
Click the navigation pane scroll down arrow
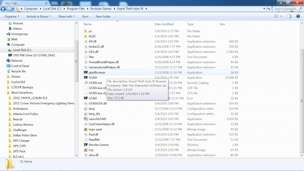click(76, 155)
